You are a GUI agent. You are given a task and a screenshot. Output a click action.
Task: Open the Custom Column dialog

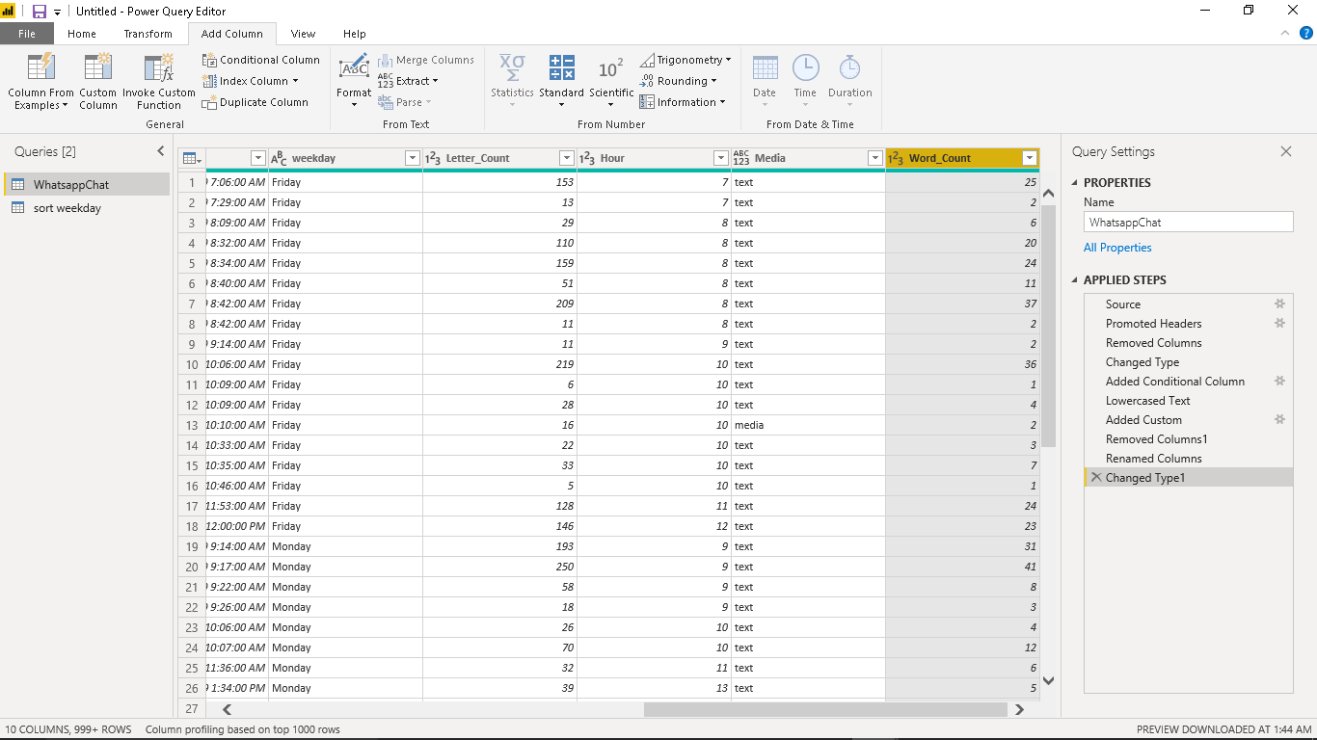97,82
